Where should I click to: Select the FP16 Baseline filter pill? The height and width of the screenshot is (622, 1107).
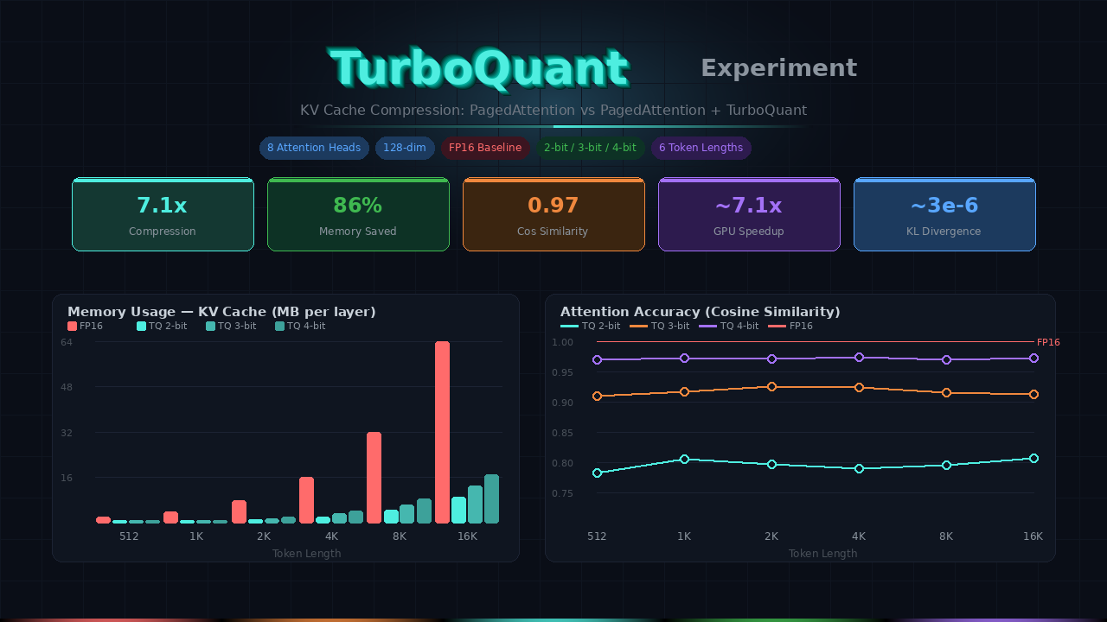(x=485, y=148)
